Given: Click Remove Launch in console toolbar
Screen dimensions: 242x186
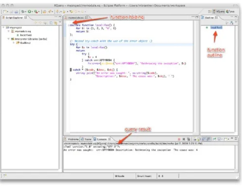Looking at the screenshot, I should 184,139.
